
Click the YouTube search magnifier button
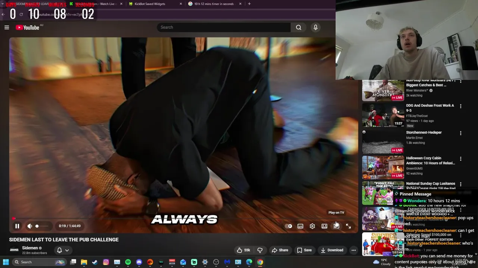(299, 27)
